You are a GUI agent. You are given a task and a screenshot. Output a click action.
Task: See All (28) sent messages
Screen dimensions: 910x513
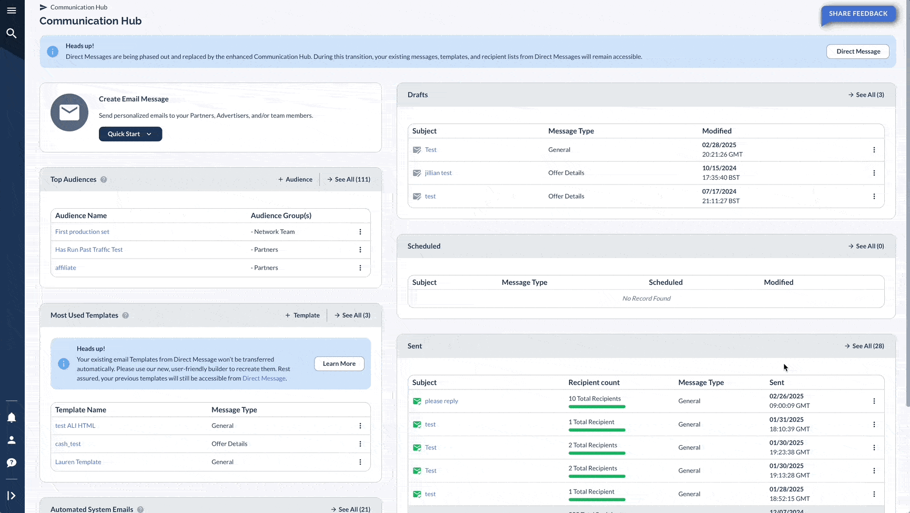pos(864,346)
